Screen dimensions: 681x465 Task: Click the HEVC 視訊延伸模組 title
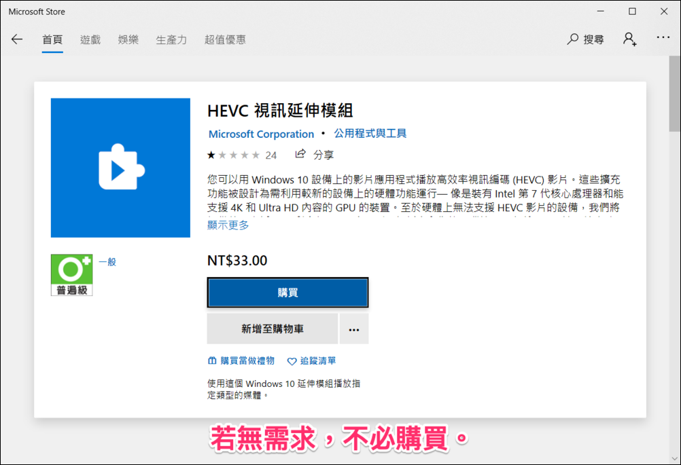click(x=280, y=111)
